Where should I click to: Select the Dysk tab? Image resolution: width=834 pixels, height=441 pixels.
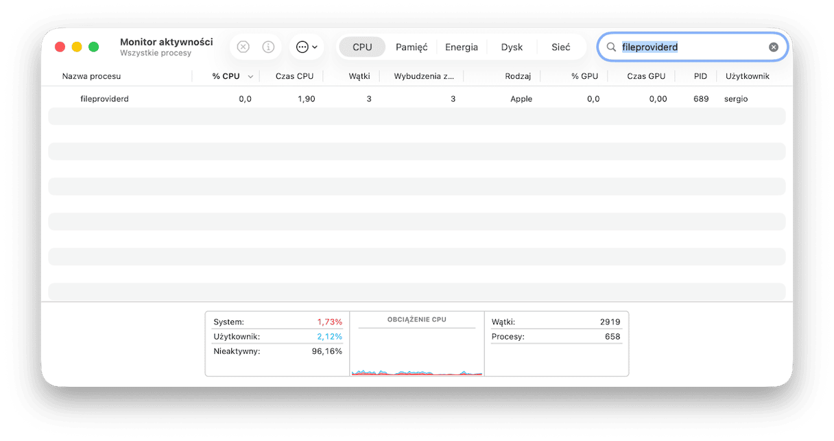[512, 47]
